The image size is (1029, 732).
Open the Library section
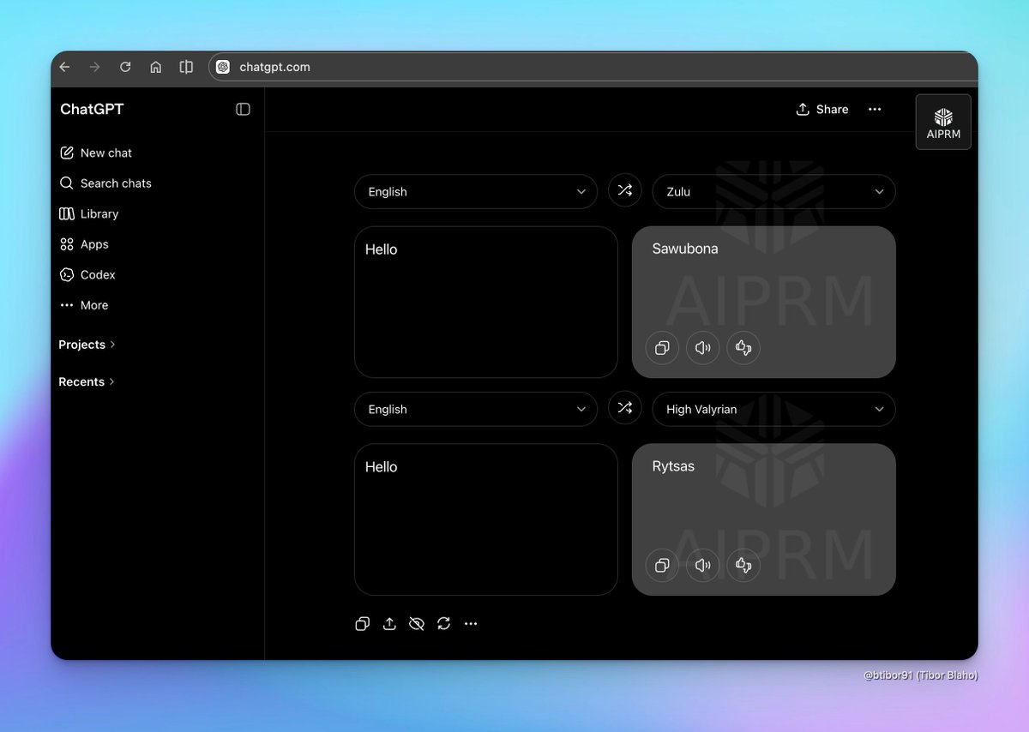pos(88,213)
